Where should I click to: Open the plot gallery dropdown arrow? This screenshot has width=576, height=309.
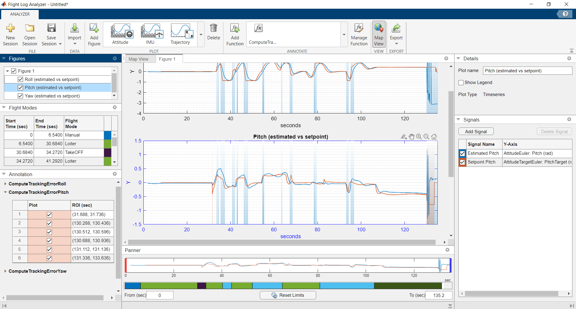coord(201,35)
